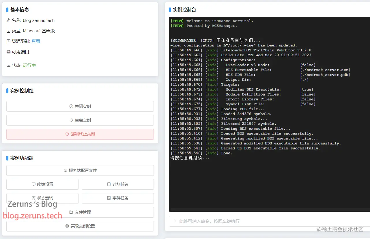Click the list icon in 事件任务

tap(109, 198)
